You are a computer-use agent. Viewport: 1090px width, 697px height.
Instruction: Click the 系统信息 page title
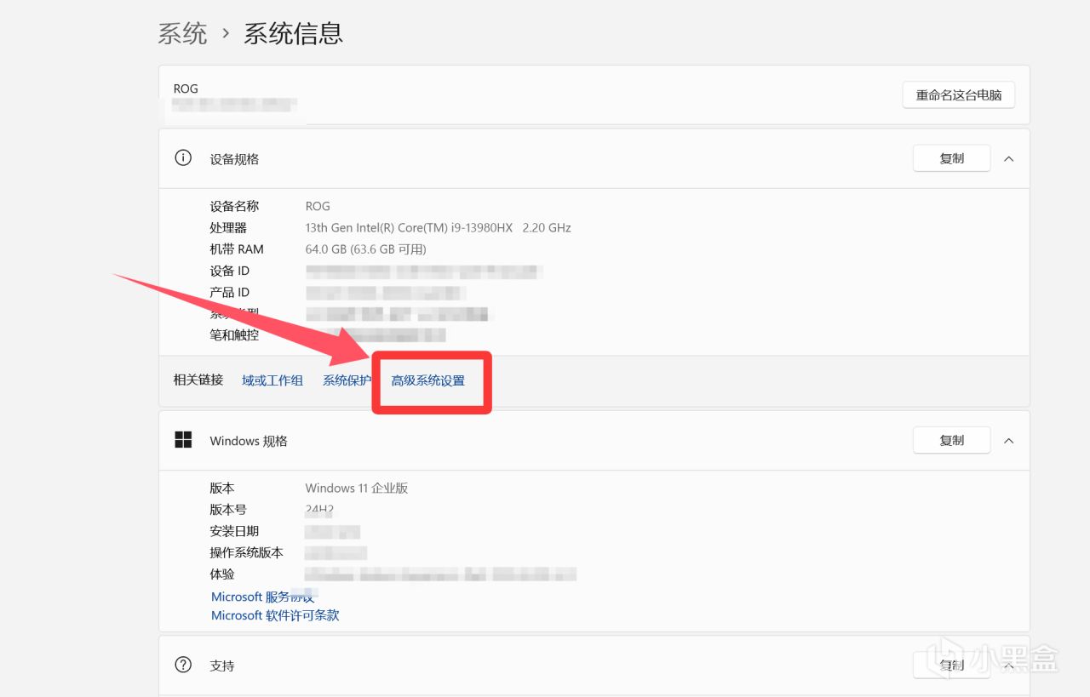294,33
